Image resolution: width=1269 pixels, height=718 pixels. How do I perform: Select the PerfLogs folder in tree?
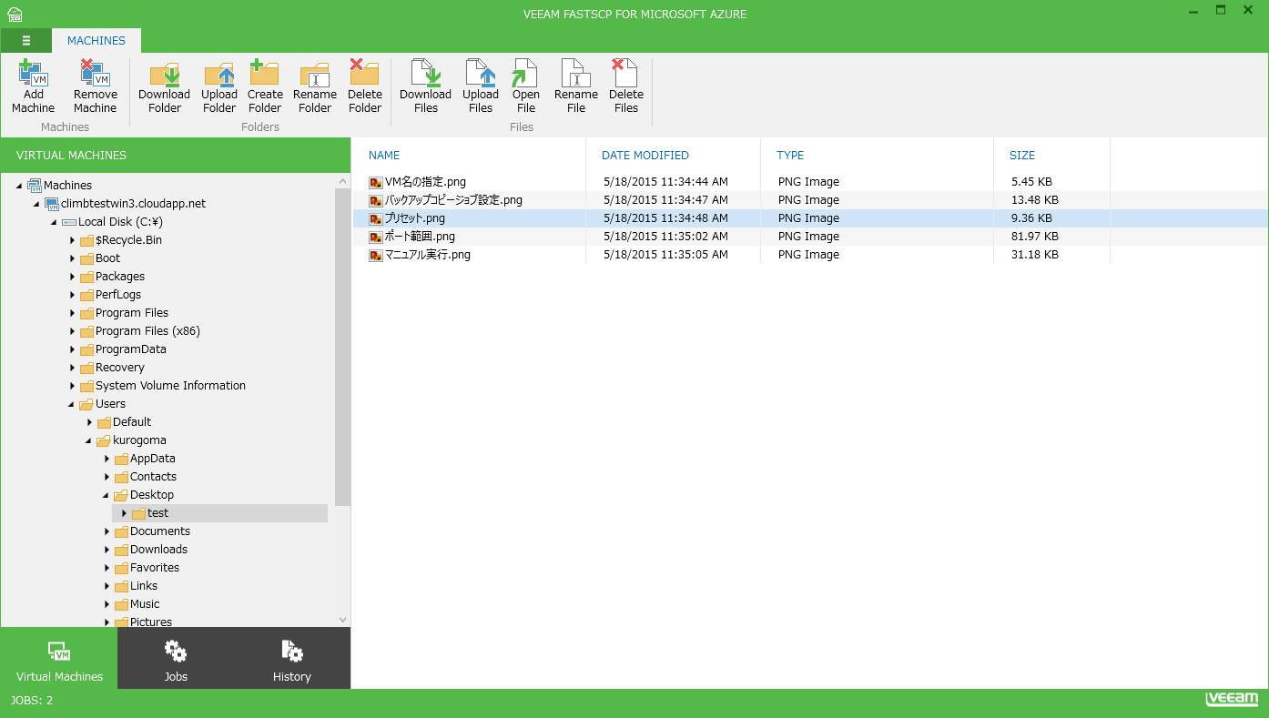tap(117, 295)
